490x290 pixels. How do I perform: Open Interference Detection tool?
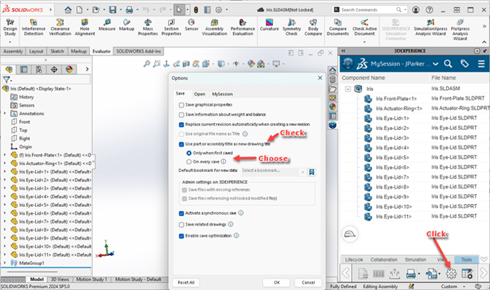click(33, 27)
